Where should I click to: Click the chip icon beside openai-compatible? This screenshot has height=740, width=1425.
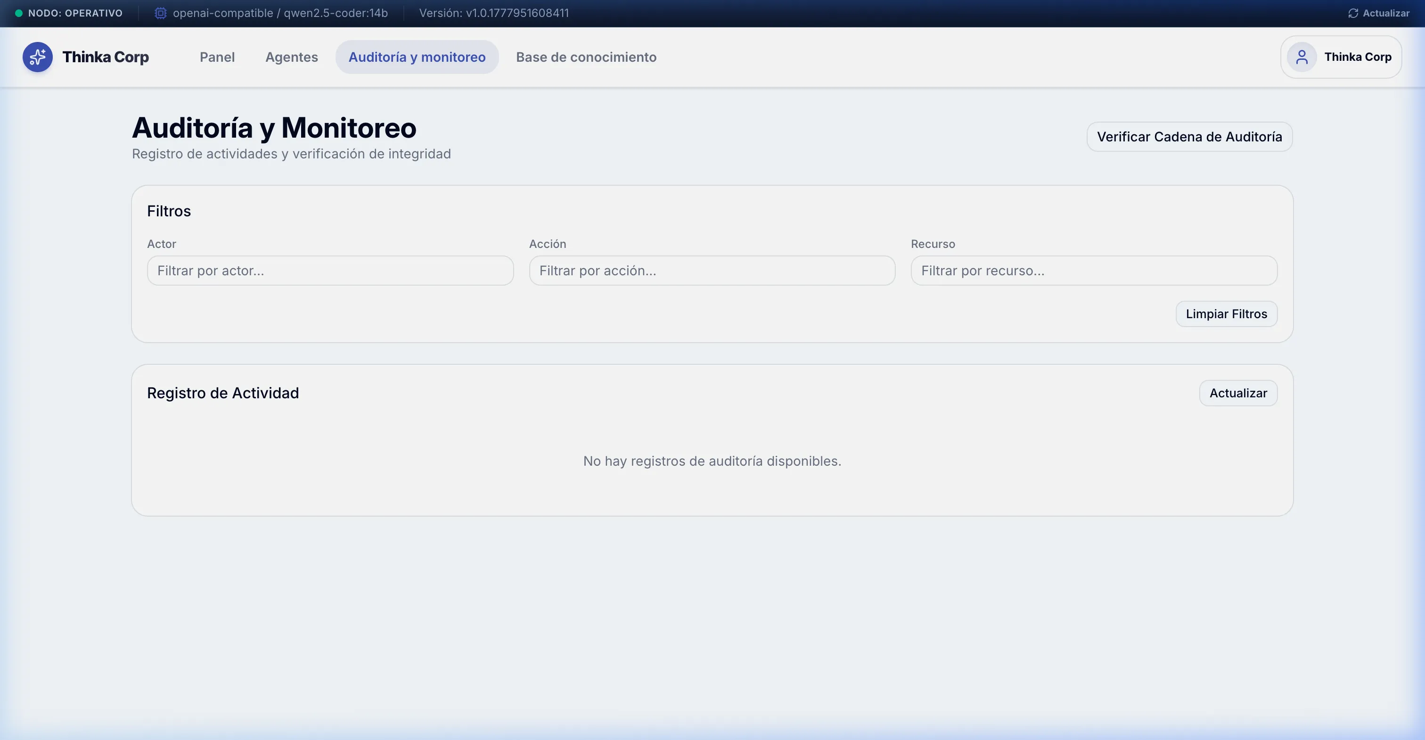(160, 13)
